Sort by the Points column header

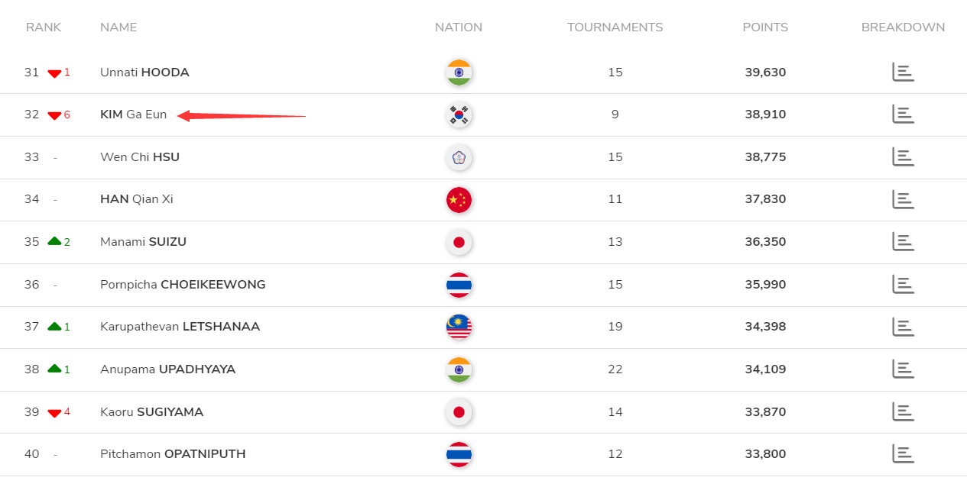tap(765, 27)
